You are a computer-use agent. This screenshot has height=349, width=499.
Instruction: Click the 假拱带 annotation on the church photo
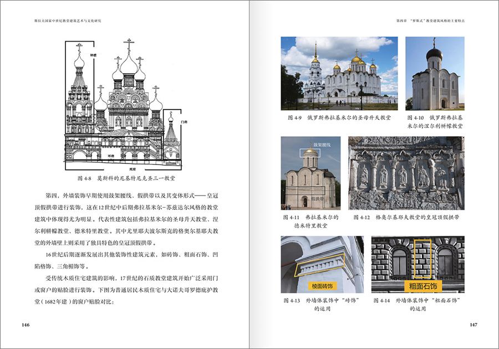(318, 198)
